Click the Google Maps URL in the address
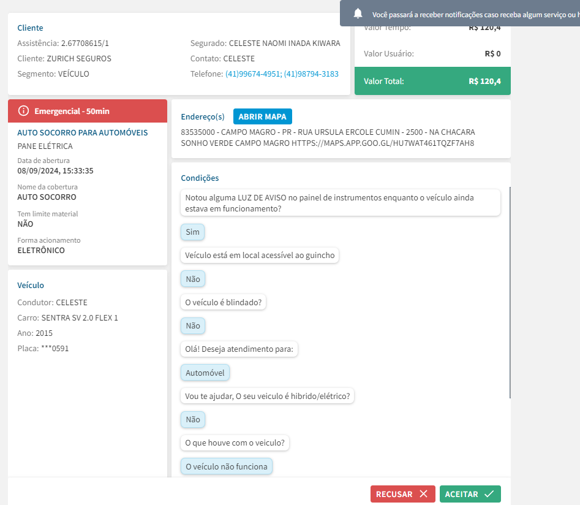580x505 pixels. [383, 143]
